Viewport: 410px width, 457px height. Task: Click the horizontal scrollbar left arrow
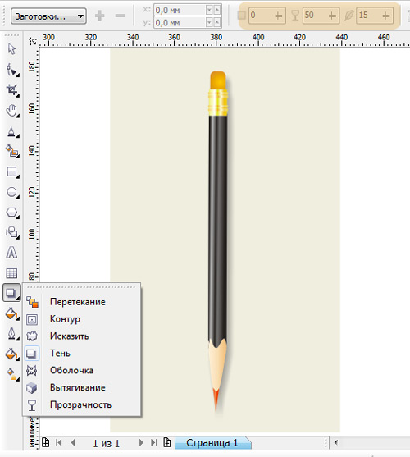click(x=336, y=442)
